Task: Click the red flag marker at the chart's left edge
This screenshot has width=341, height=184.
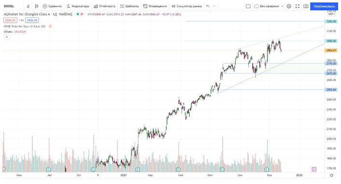Action: point(3,169)
